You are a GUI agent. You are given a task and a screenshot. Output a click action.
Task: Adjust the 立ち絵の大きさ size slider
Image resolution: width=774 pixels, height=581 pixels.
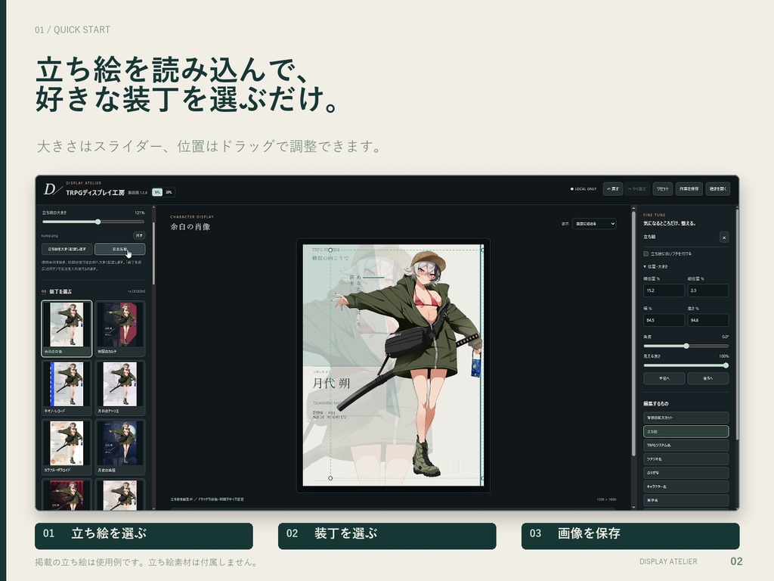coord(93,222)
